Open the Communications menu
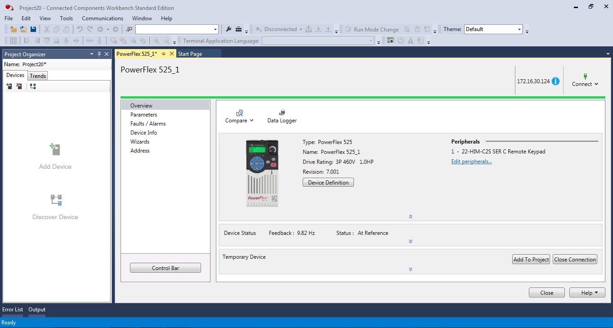The height and width of the screenshot is (328, 613). (x=103, y=18)
